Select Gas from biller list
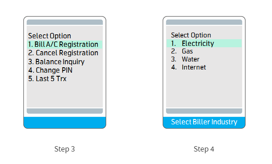Viewport: 272px width, 164px height. pos(182,51)
